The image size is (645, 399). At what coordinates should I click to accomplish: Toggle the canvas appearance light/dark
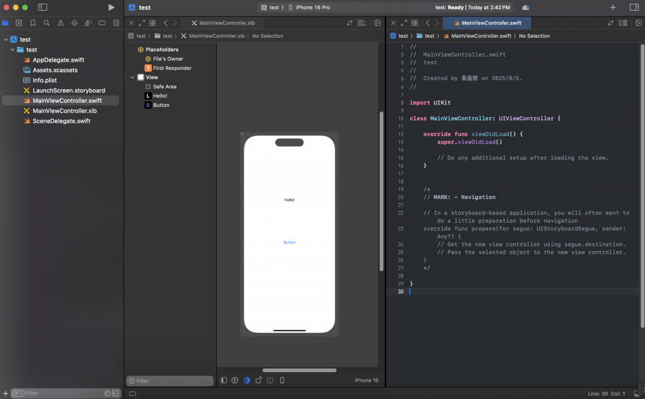(x=247, y=381)
